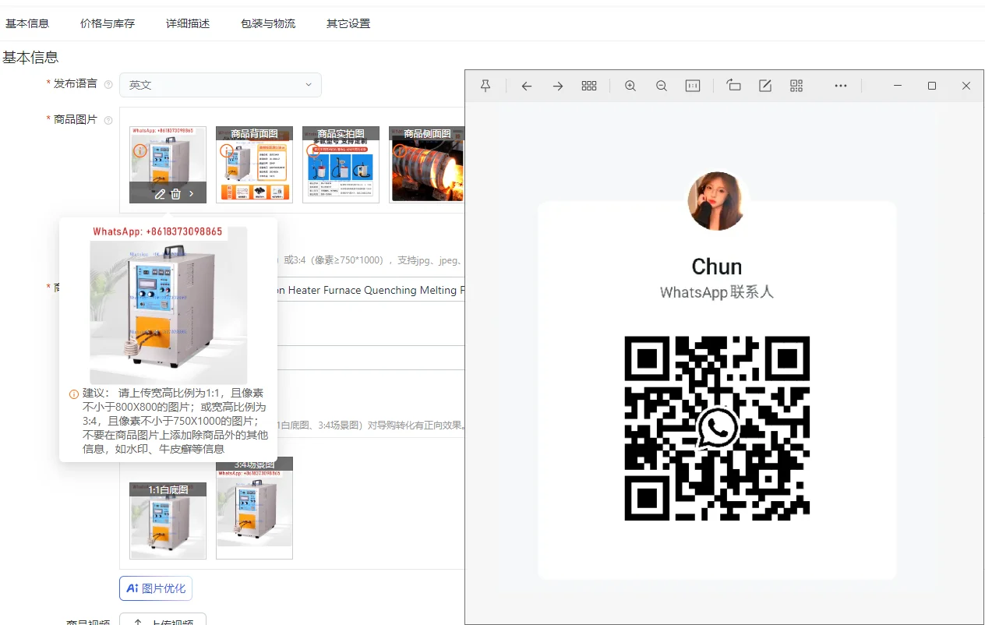Screen dimensions: 985x625
Task: Open the 包装与物流 tab
Action: 268,23
